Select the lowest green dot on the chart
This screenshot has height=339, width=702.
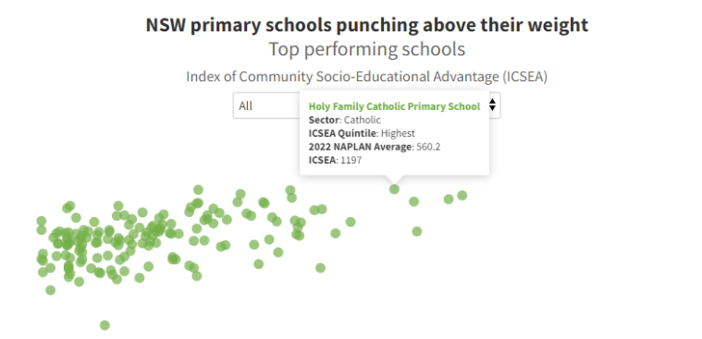pos(105,325)
